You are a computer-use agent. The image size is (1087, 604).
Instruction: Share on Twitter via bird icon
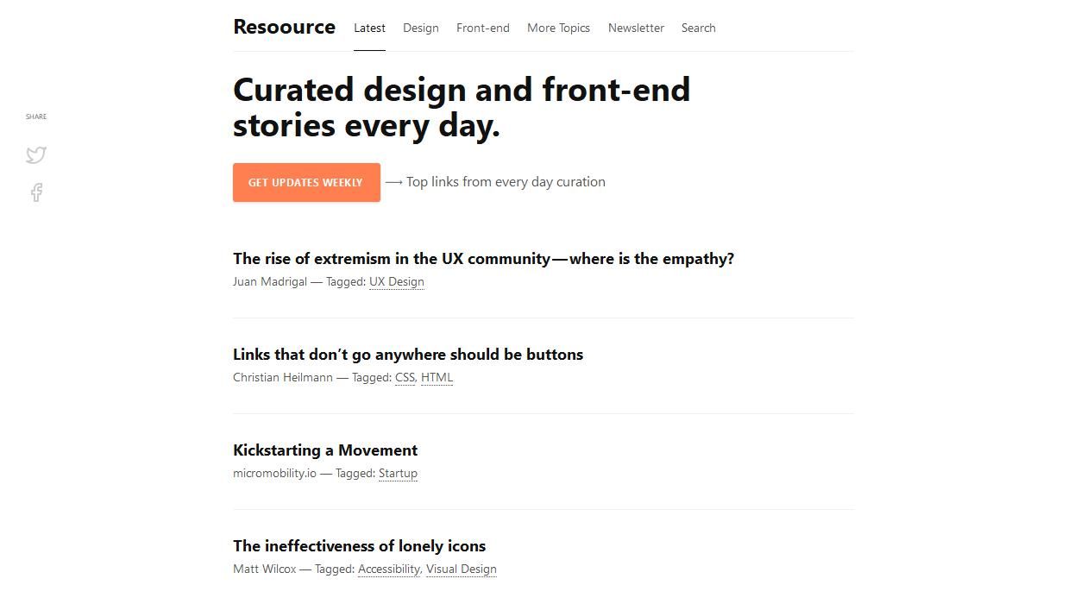pos(35,154)
